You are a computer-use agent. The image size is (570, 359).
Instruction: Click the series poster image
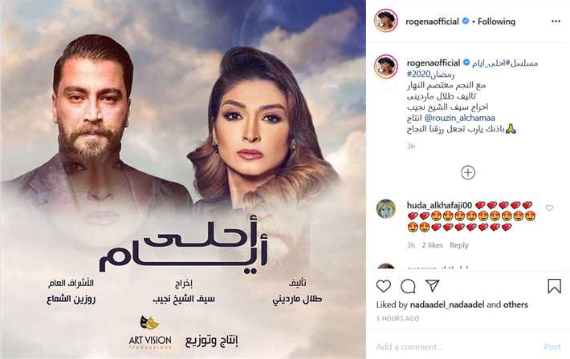pyautogui.click(x=183, y=179)
